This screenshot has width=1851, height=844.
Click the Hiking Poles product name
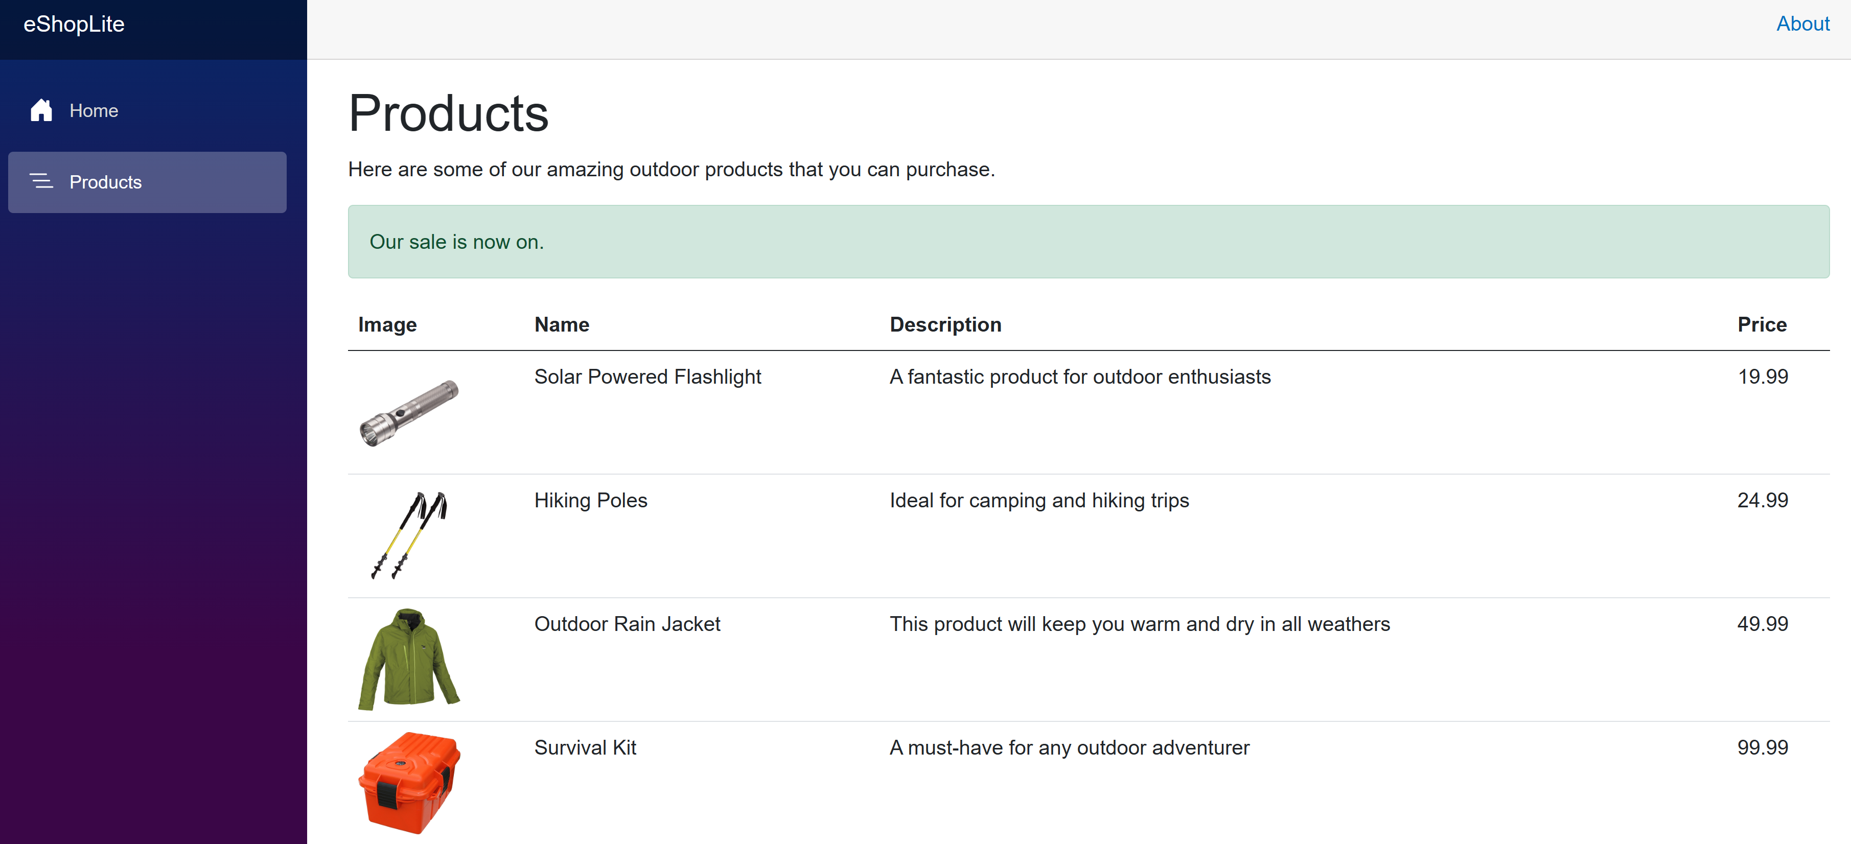(x=590, y=500)
